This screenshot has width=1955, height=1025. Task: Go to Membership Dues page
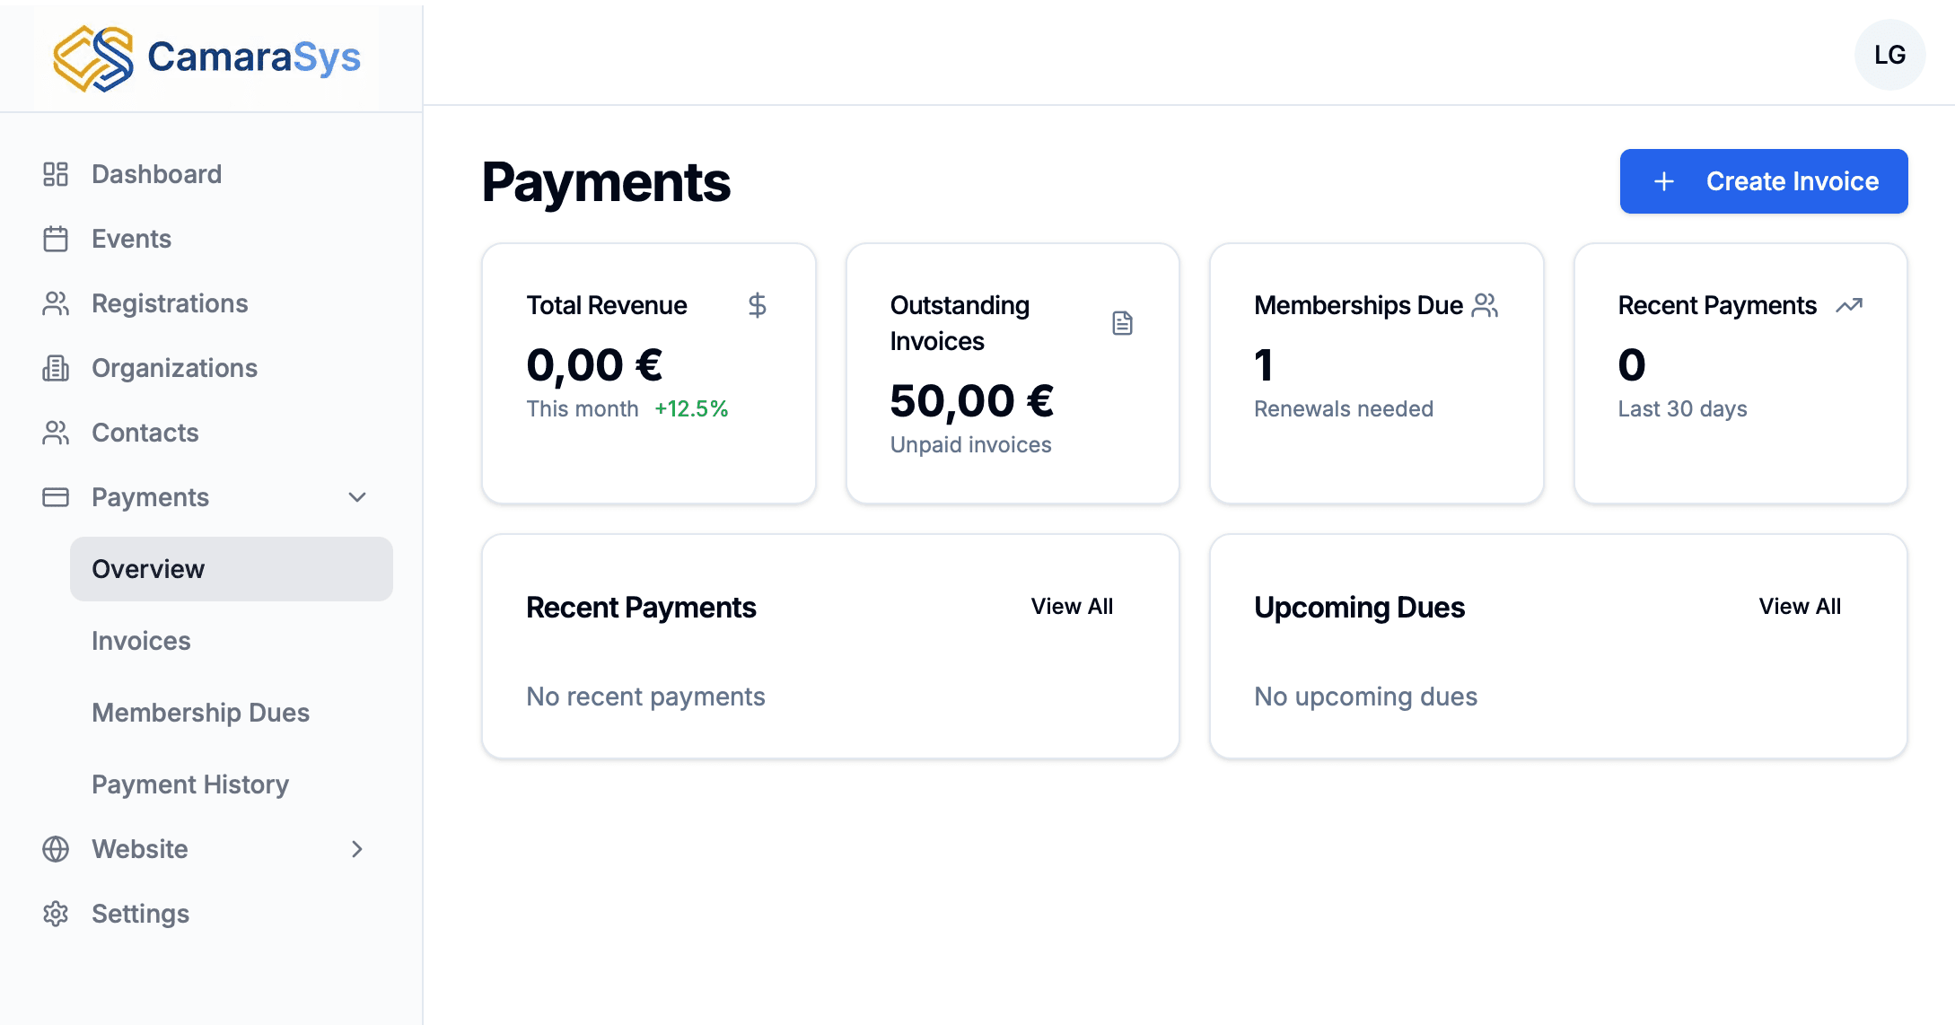(x=200, y=713)
